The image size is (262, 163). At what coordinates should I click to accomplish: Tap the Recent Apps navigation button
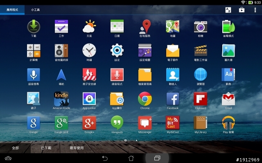point(157,158)
